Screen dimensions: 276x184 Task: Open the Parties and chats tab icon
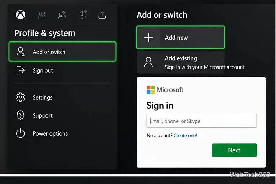point(42,15)
